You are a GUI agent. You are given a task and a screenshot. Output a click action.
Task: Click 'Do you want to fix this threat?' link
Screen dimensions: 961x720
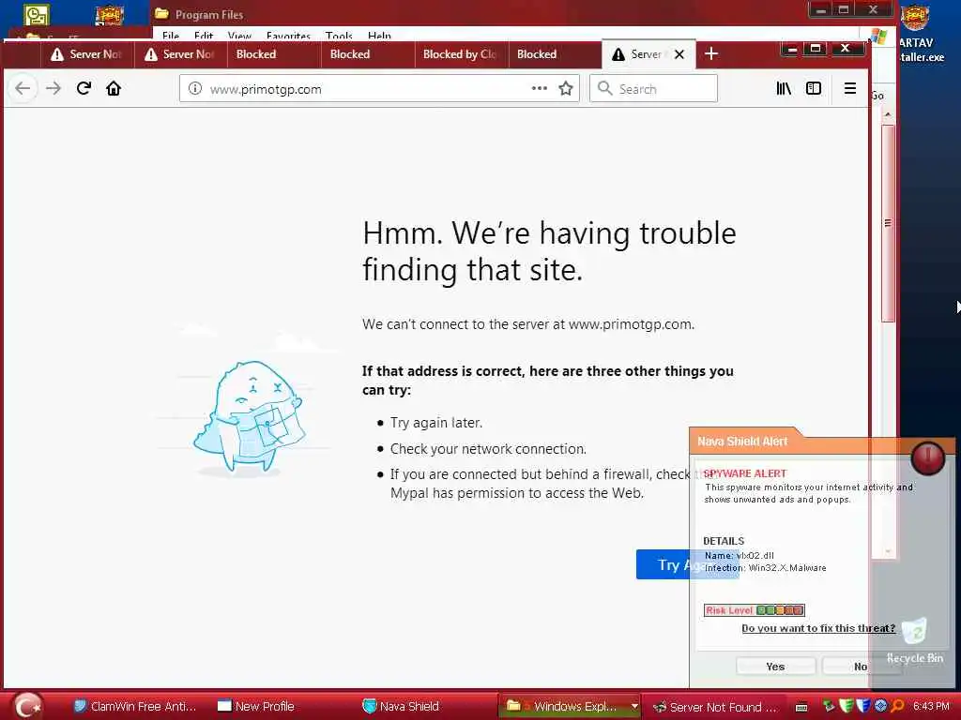pos(818,628)
